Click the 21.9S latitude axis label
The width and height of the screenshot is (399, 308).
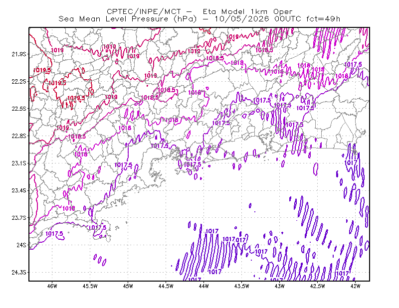click(19, 54)
